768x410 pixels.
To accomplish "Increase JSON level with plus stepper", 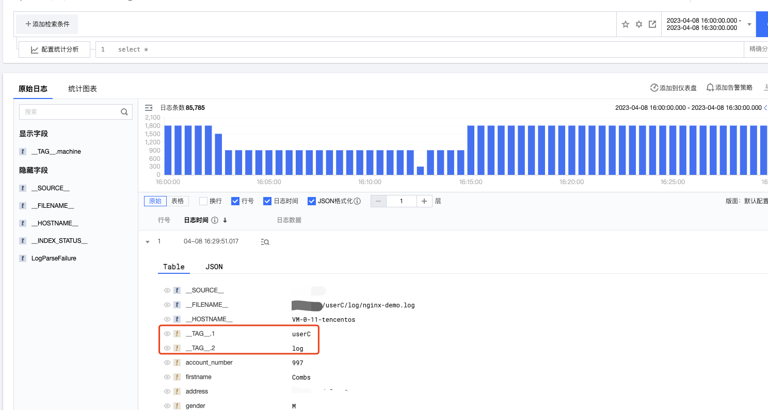I will pos(424,201).
